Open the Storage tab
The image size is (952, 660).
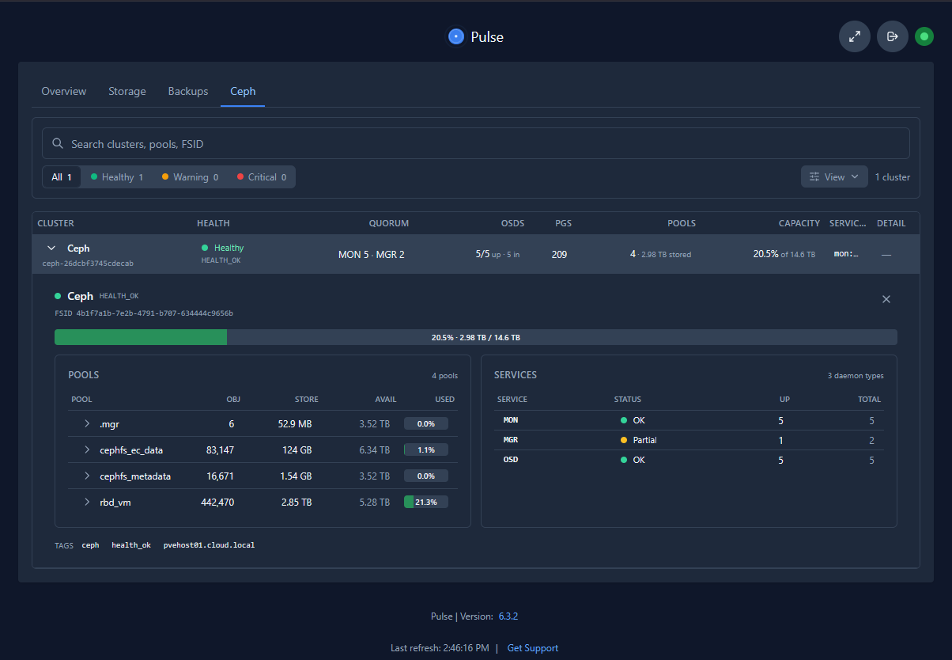pos(127,91)
